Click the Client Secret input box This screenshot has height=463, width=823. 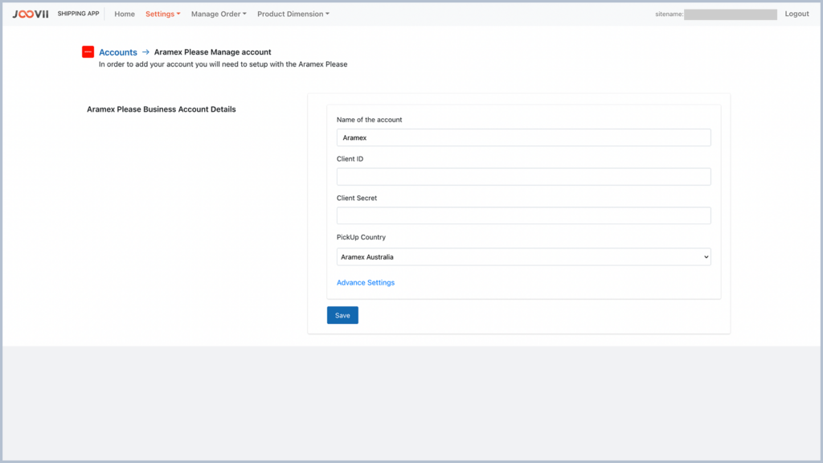point(523,215)
